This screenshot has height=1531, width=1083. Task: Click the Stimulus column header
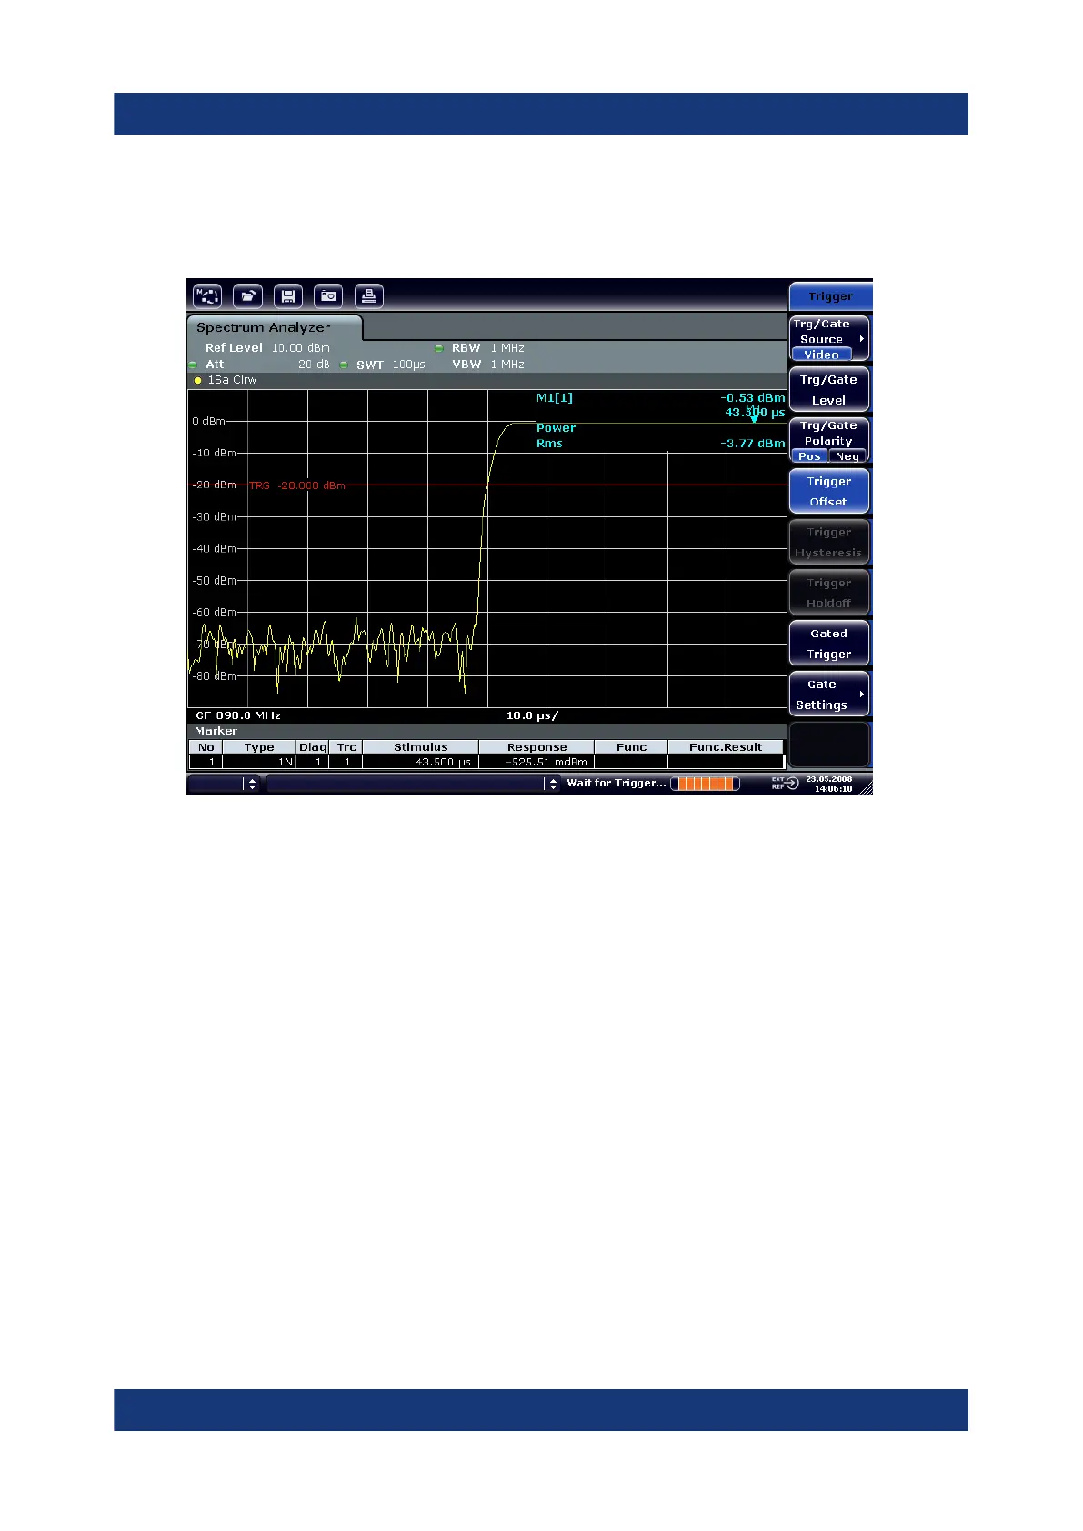[x=420, y=747]
